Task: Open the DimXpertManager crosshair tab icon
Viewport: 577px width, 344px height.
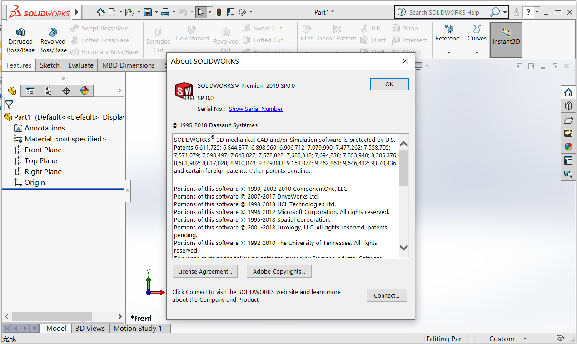Action: coord(66,91)
